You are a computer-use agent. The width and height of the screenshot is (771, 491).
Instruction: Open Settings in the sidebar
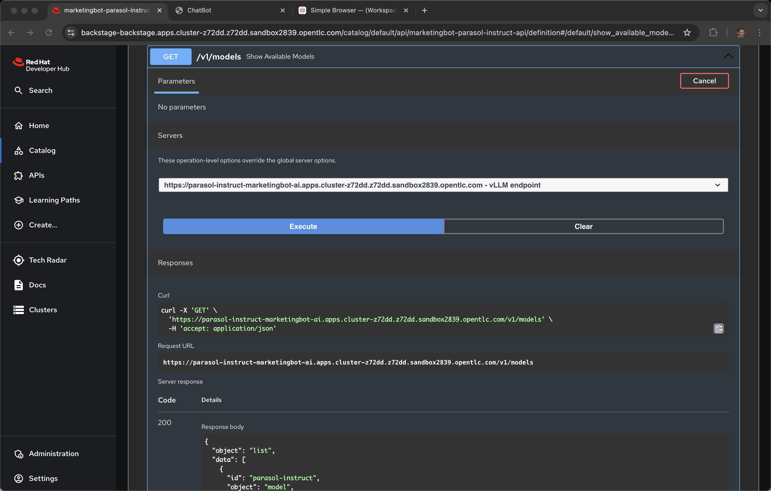coord(43,478)
